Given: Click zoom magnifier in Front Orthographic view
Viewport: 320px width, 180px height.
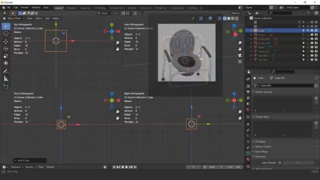Looking at the screenshot, I should coord(117,111).
